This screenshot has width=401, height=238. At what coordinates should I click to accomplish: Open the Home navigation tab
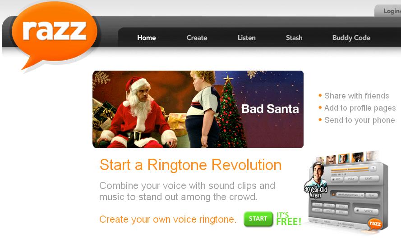pyautogui.click(x=146, y=38)
